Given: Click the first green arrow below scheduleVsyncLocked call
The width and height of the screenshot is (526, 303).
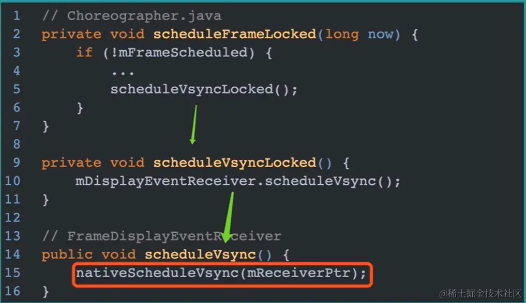Looking at the screenshot, I should (x=193, y=124).
